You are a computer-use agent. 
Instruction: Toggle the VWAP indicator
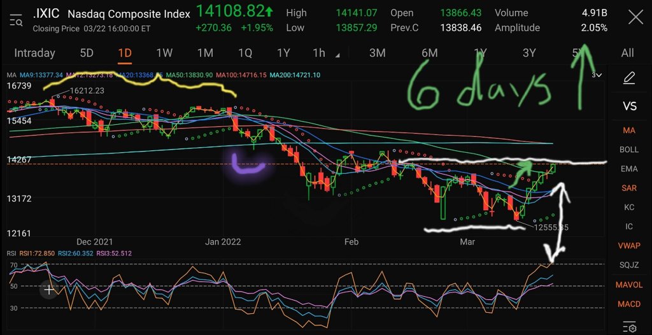[629, 246]
